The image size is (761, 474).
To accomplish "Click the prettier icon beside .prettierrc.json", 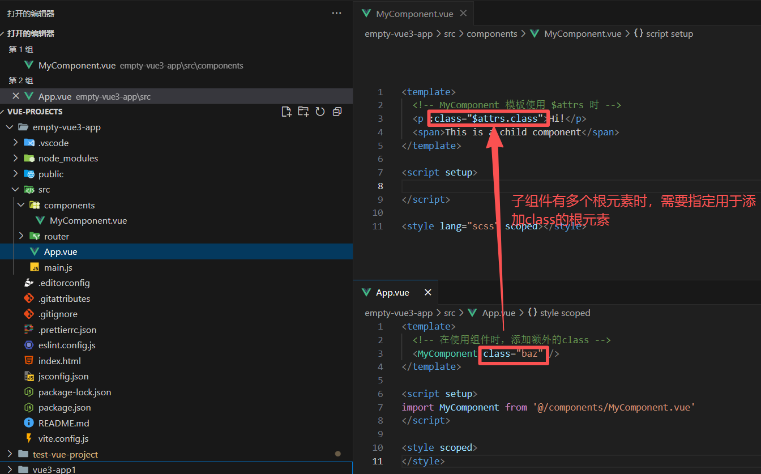I will (29, 330).
